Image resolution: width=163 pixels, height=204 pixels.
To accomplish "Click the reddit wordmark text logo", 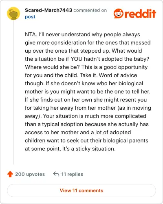I will (140, 13).
